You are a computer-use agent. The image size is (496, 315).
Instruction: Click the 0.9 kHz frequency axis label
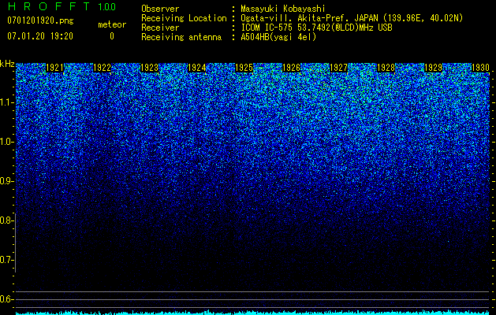pos(6,181)
